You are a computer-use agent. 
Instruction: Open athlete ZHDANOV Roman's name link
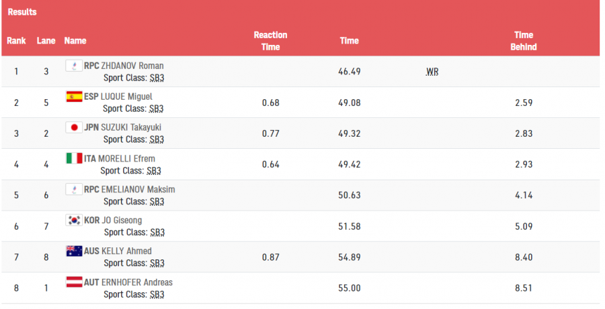(132, 66)
